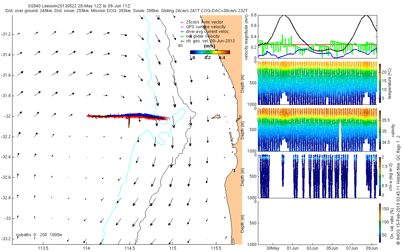Screen dimensions: 403x252
Task: Click the 'chl-a (mg m-3)' colorbar label
Action: click(x=391, y=176)
